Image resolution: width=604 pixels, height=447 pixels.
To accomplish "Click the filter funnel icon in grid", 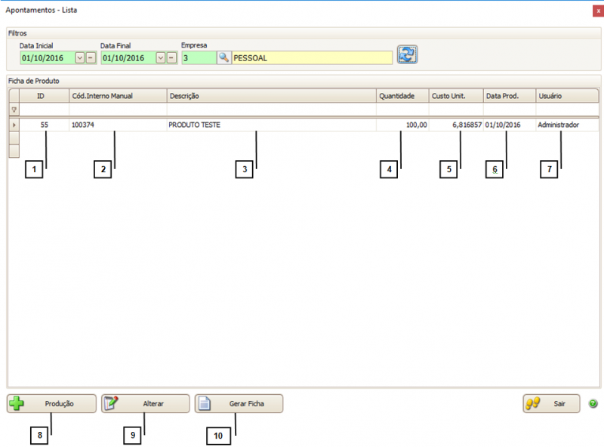I will (x=14, y=109).
